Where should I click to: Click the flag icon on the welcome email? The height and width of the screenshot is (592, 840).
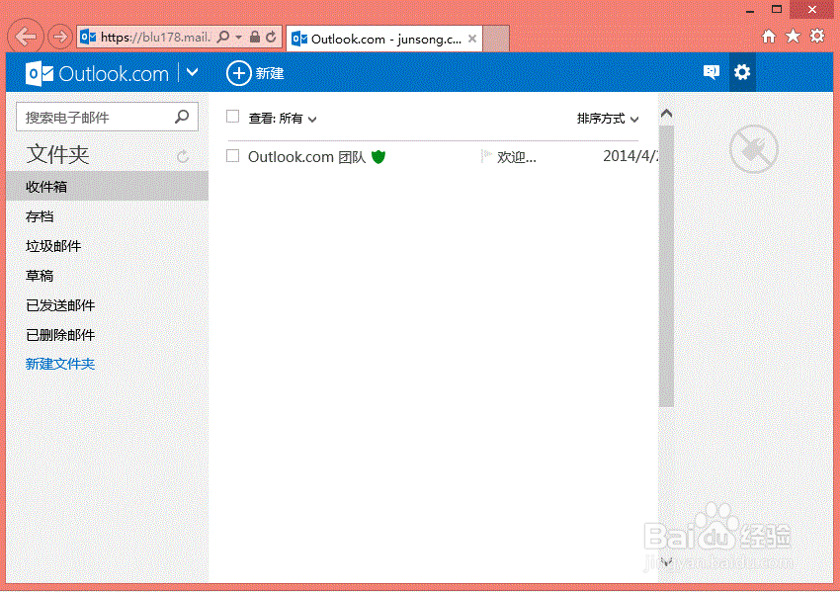[x=484, y=156]
